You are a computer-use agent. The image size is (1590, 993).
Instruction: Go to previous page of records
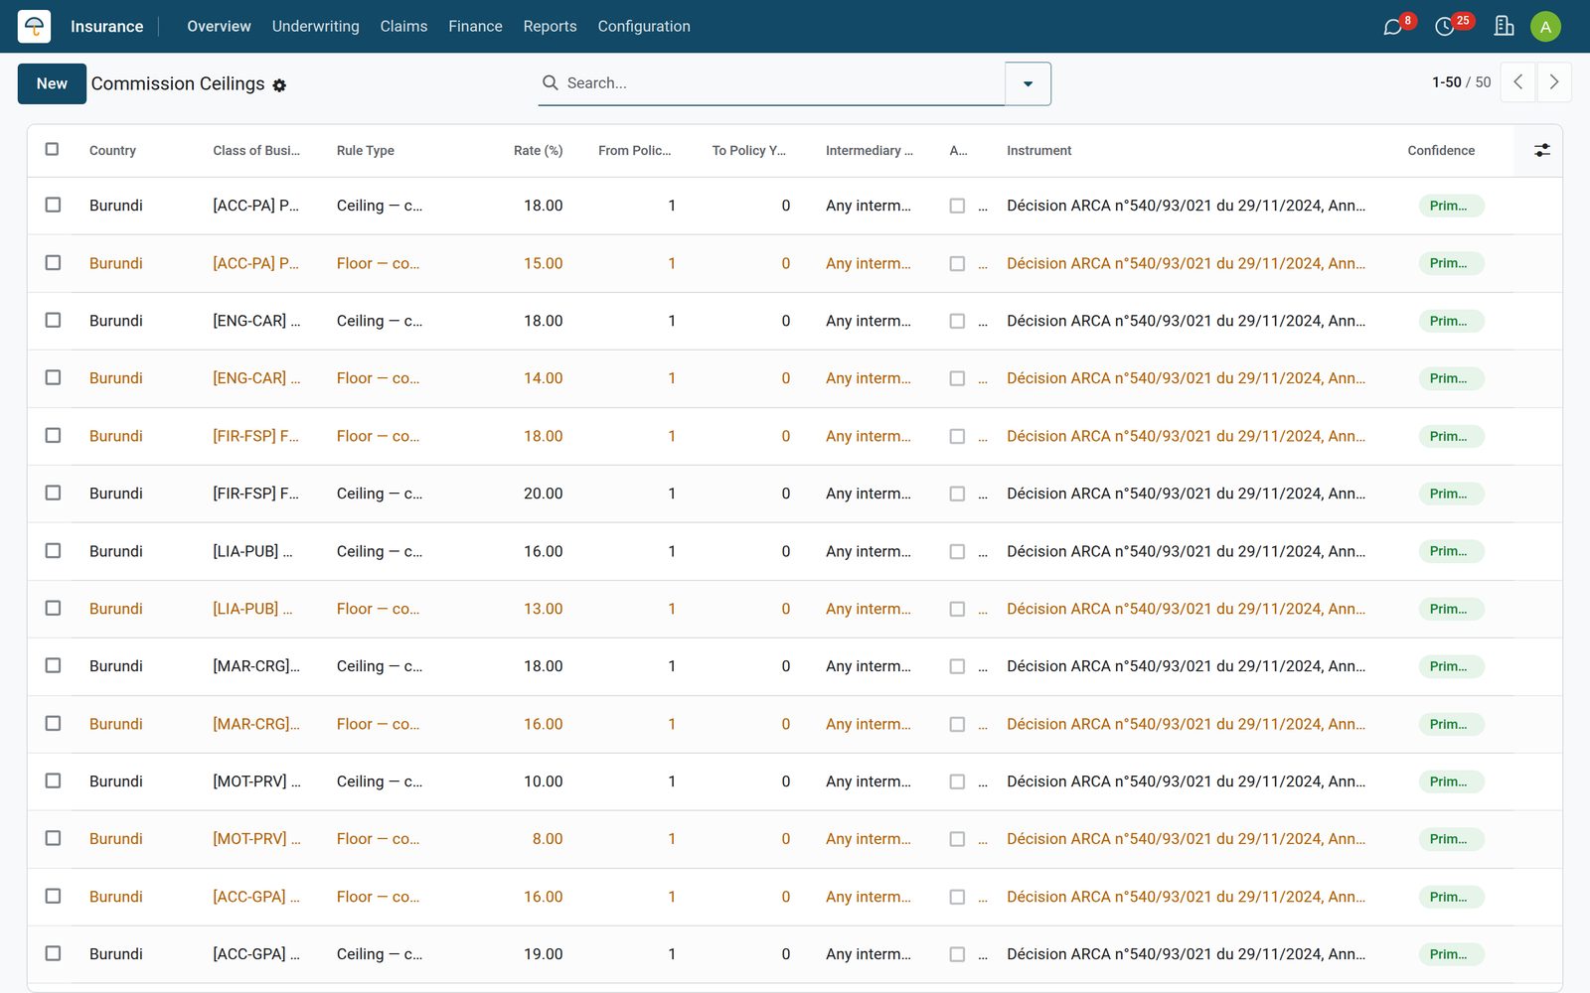1518,82
